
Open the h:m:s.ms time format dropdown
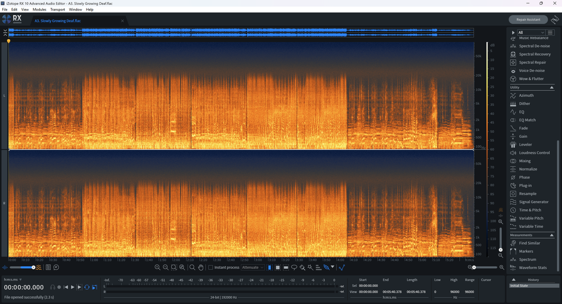[13, 279]
